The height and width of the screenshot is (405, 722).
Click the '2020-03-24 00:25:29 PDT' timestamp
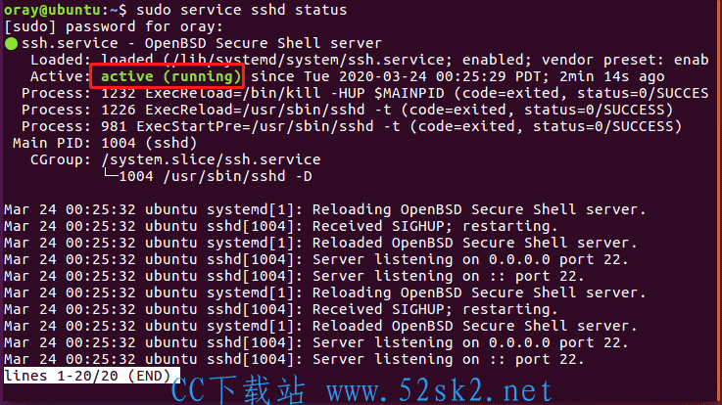tap(440, 76)
